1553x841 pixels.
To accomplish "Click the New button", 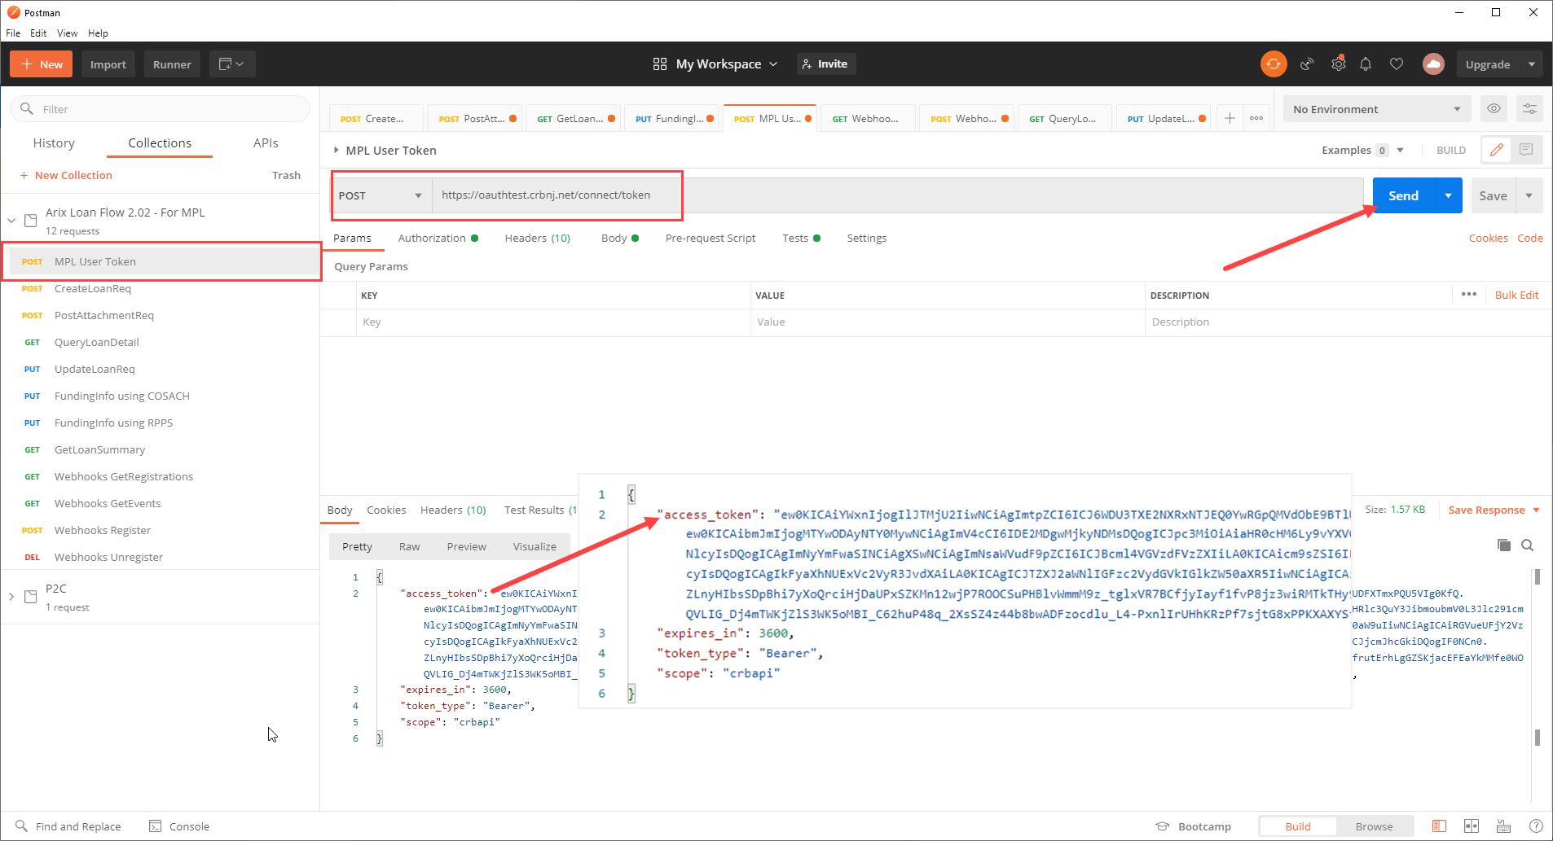I will pyautogui.click(x=41, y=64).
